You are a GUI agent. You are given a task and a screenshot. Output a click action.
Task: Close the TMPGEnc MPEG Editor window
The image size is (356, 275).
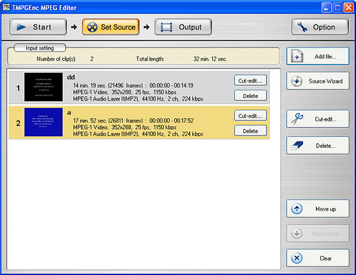(x=348, y=8)
